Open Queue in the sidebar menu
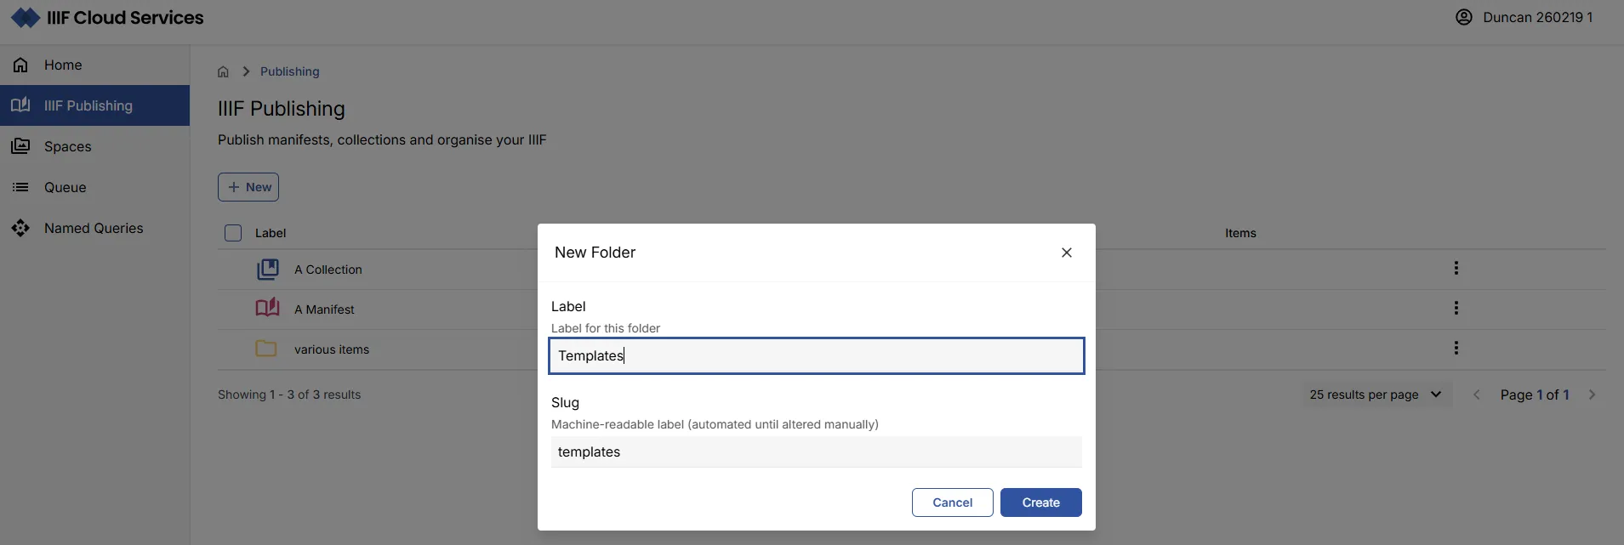 94,187
